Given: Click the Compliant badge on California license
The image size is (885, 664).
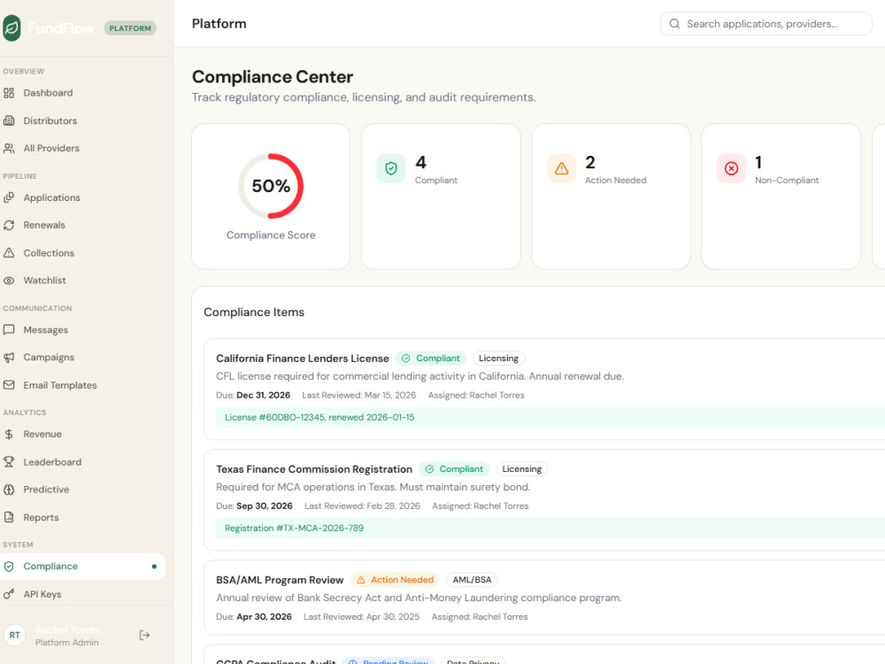Looking at the screenshot, I should point(431,359).
